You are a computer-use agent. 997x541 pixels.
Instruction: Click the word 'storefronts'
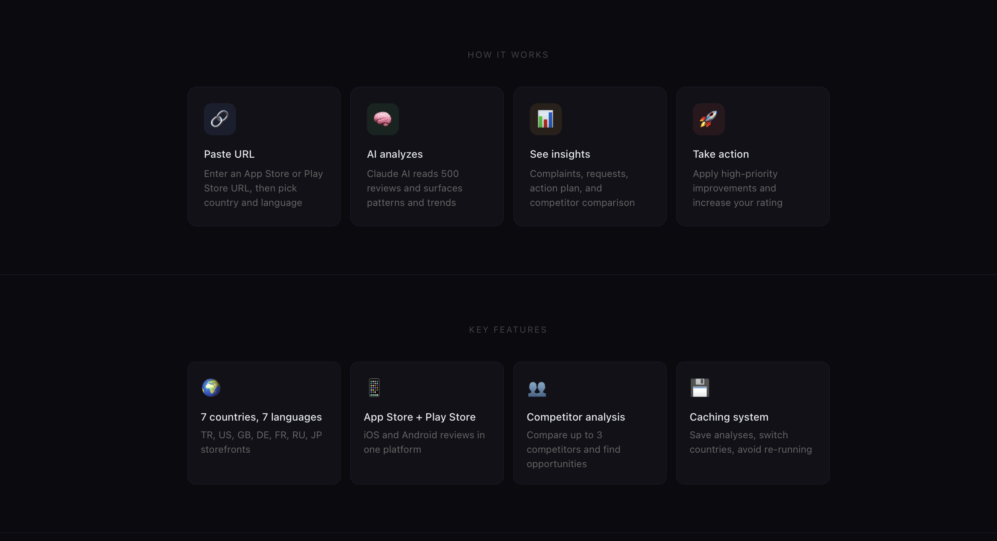pyautogui.click(x=225, y=449)
